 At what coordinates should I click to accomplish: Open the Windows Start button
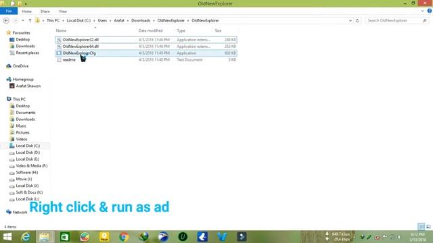tap(7, 237)
